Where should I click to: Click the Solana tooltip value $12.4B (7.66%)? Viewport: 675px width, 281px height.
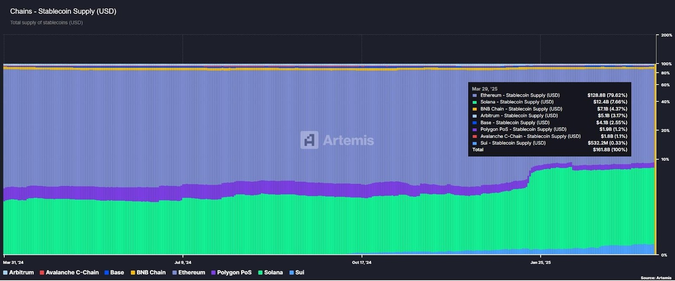click(610, 102)
